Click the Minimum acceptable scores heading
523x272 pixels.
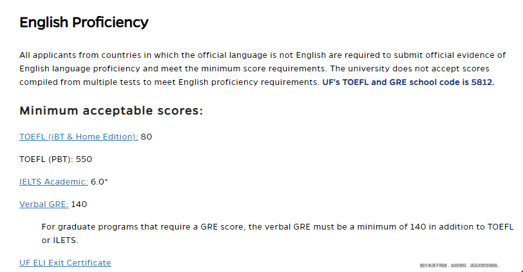(111, 111)
